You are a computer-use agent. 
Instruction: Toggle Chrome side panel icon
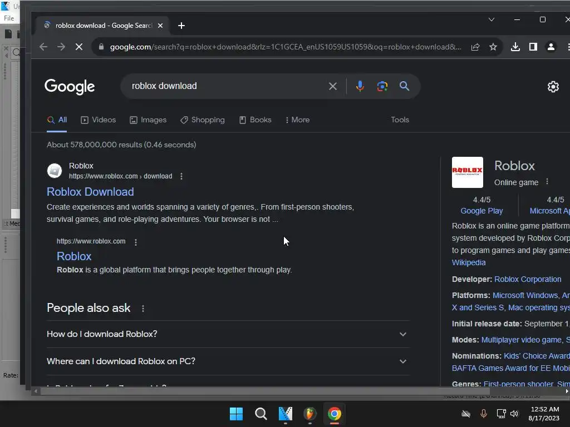coord(533,47)
